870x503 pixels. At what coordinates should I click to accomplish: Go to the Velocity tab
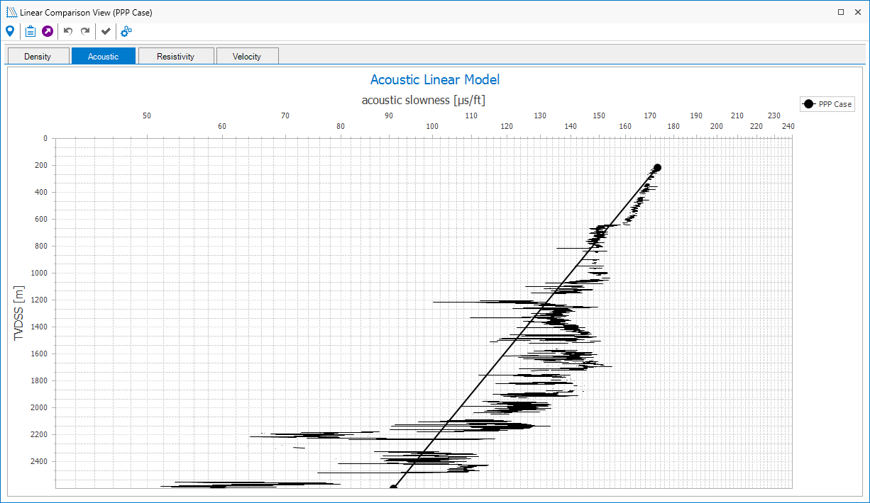[247, 57]
